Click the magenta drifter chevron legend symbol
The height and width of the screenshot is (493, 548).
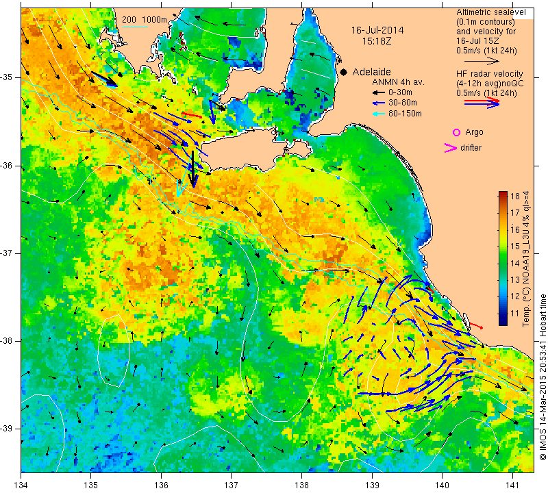pos(450,148)
